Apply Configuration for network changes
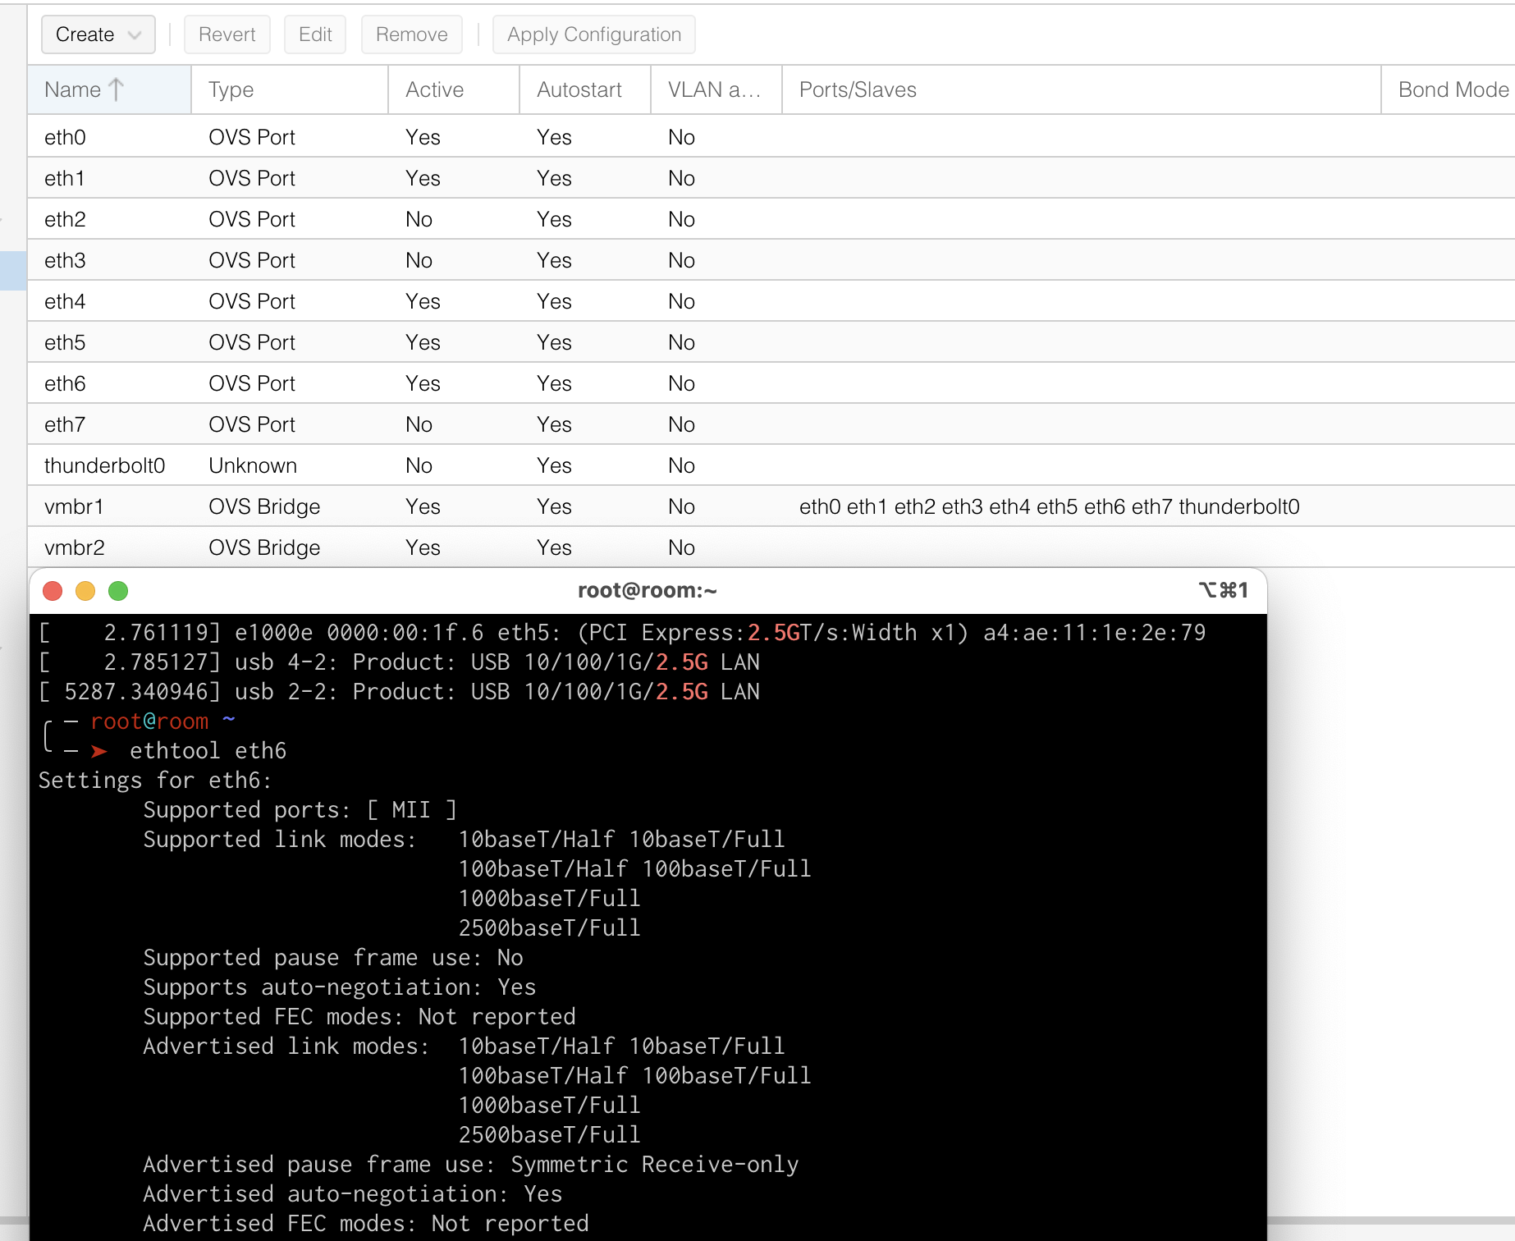The height and width of the screenshot is (1241, 1515). click(593, 34)
